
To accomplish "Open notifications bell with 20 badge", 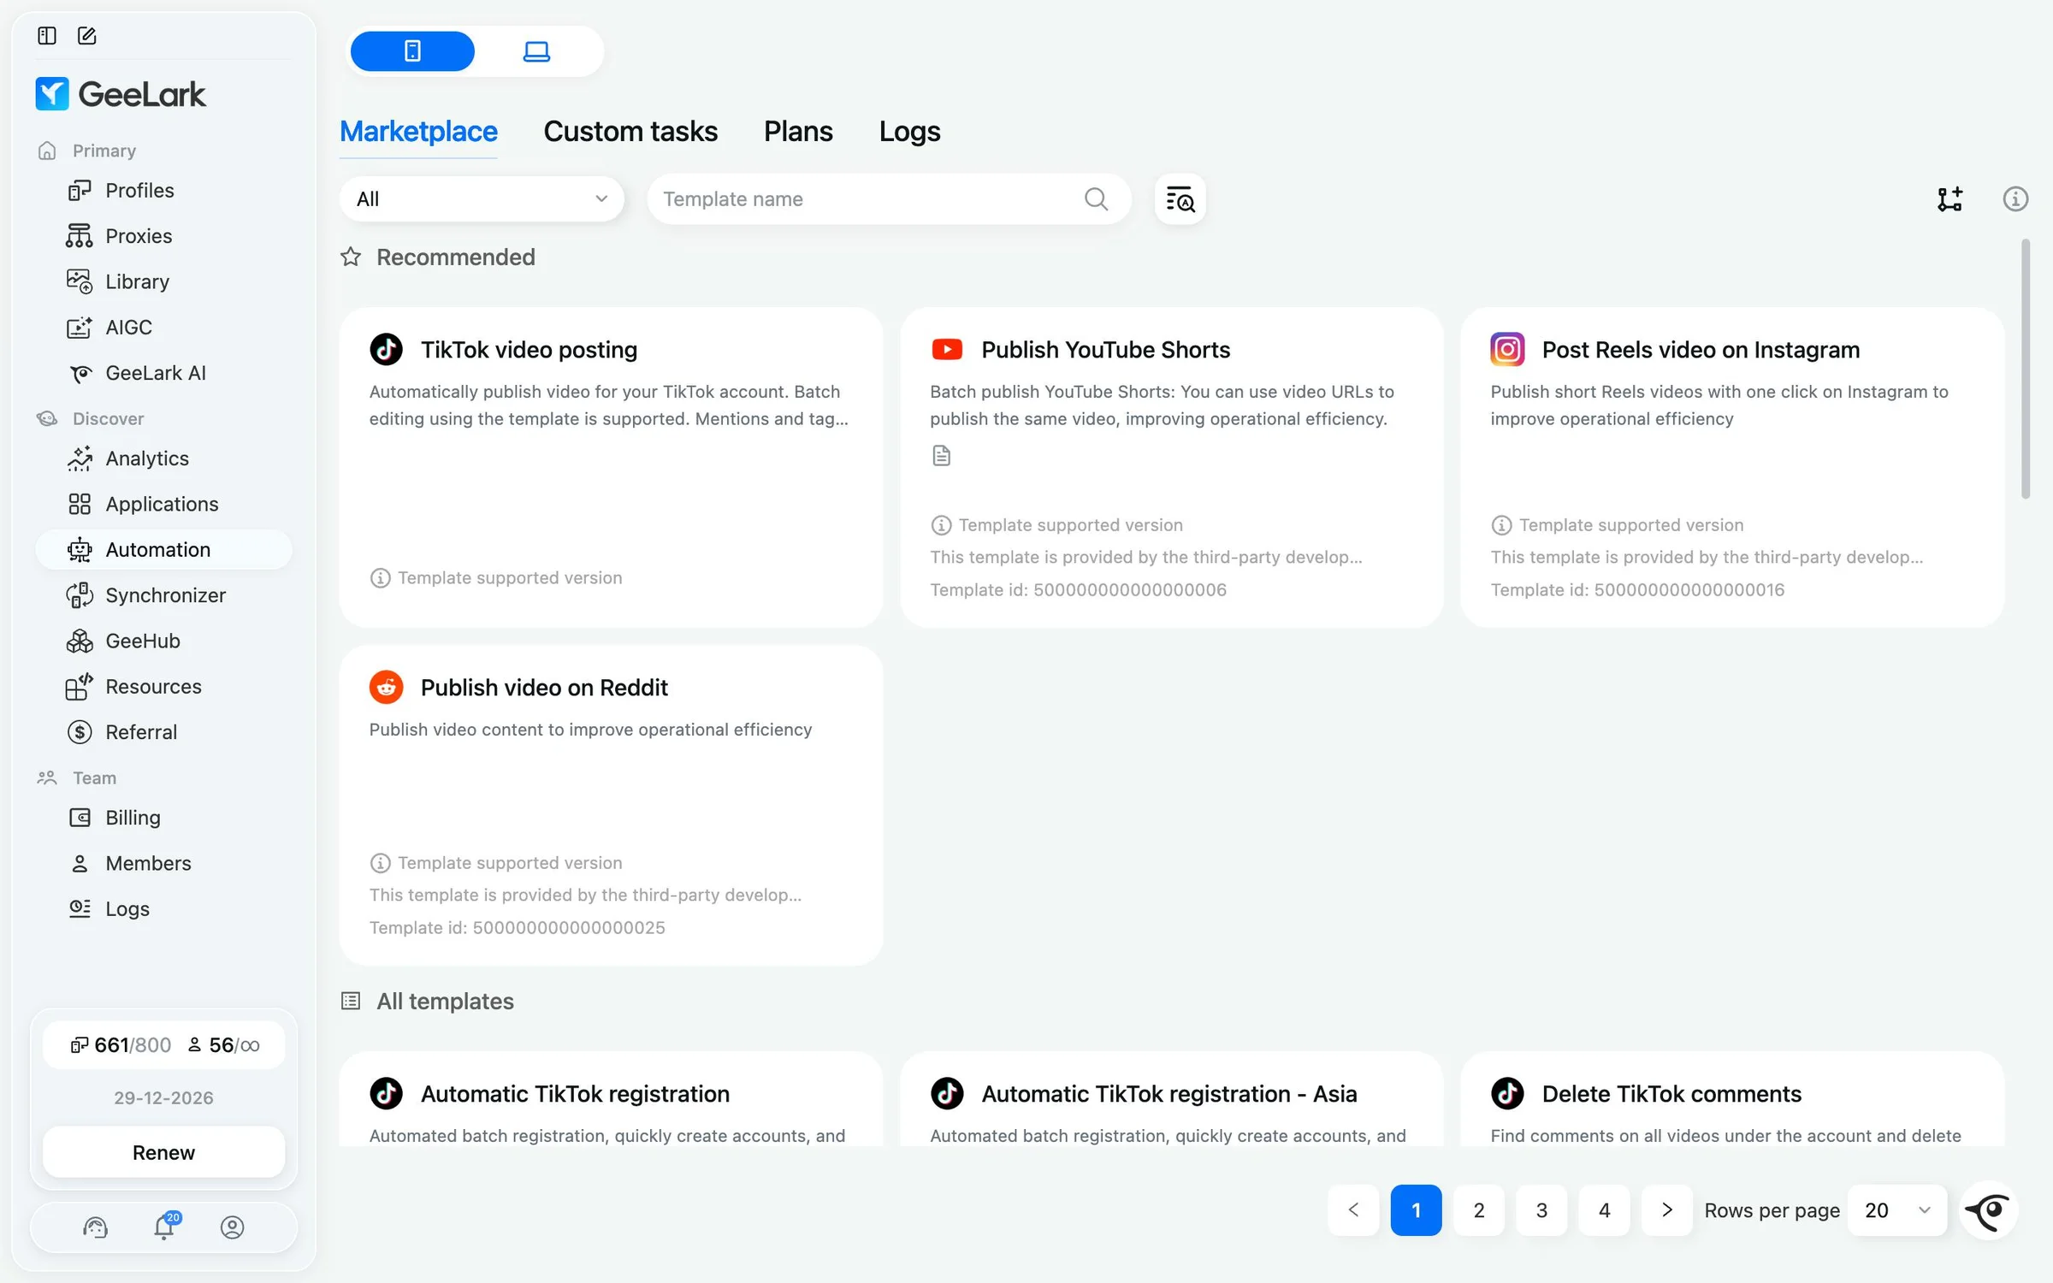I will coord(164,1227).
